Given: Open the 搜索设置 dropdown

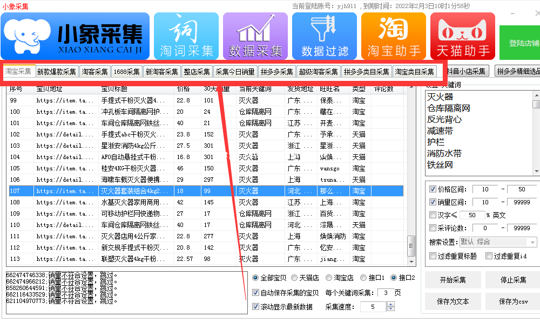Looking at the screenshot, I should click(498, 242).
